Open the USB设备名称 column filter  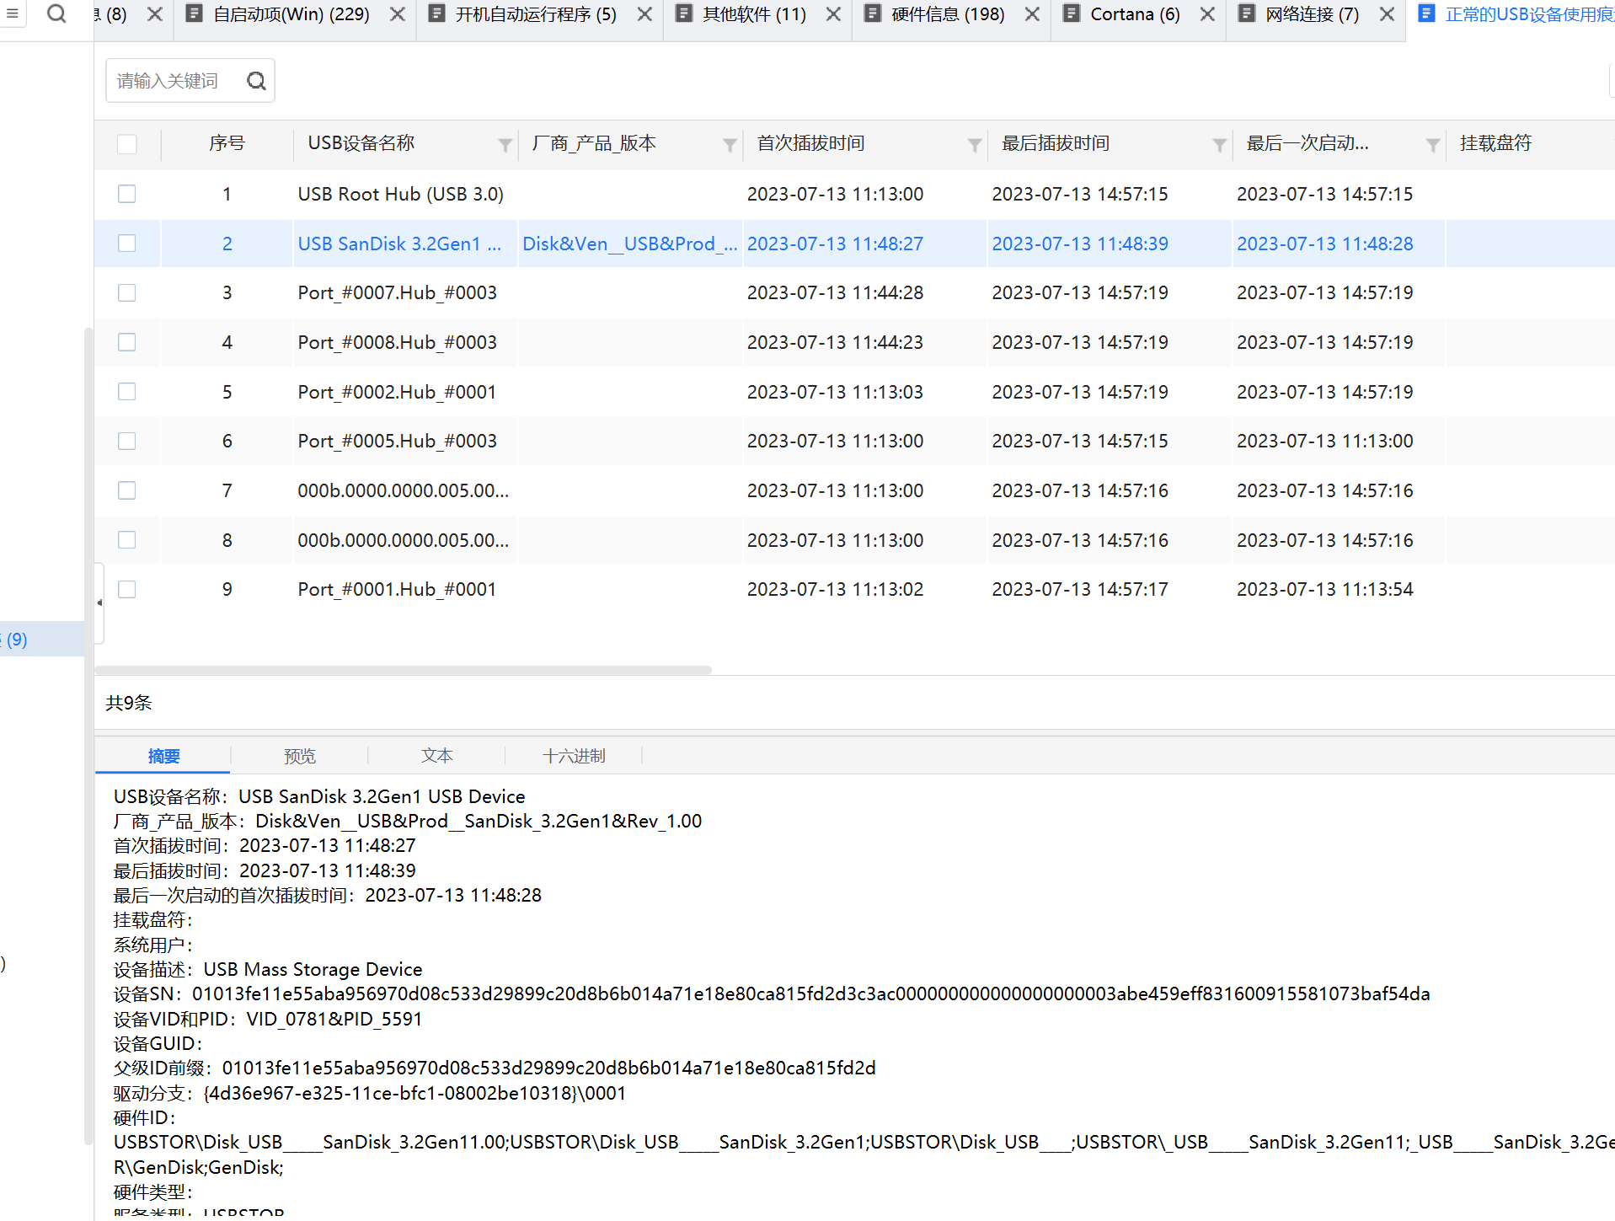[x=505, y=145]
